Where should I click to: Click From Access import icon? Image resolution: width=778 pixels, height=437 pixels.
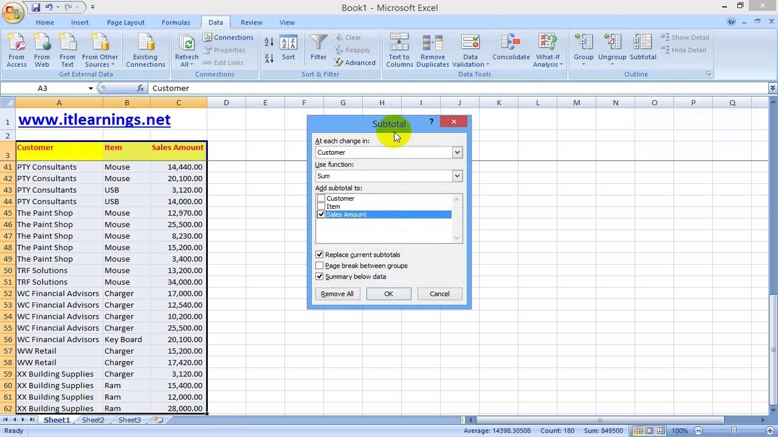(16, 50)
